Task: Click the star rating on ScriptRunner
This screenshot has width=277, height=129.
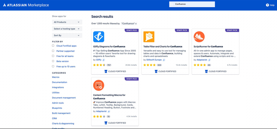Action: pos(200,65)
